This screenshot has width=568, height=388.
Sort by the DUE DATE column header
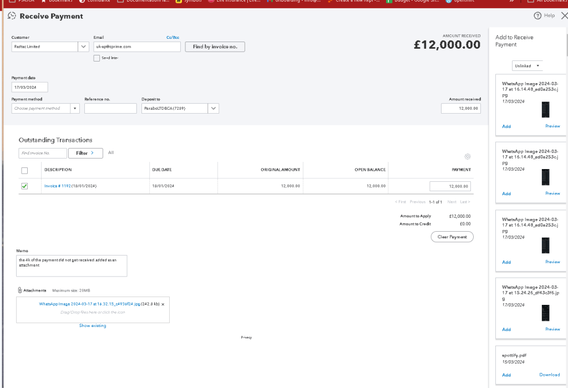[162, 170]
